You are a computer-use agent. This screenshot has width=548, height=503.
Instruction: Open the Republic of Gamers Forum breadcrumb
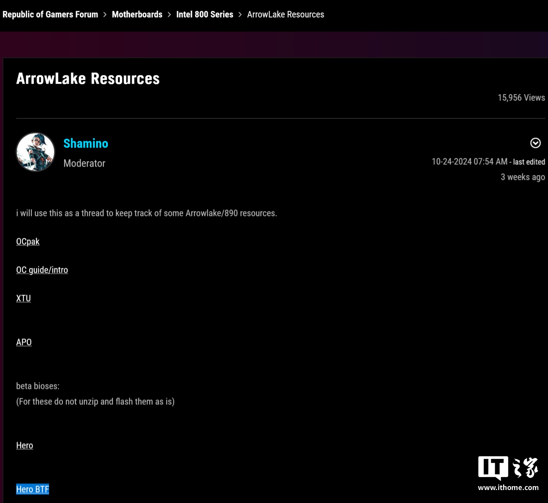coord(50,14)
